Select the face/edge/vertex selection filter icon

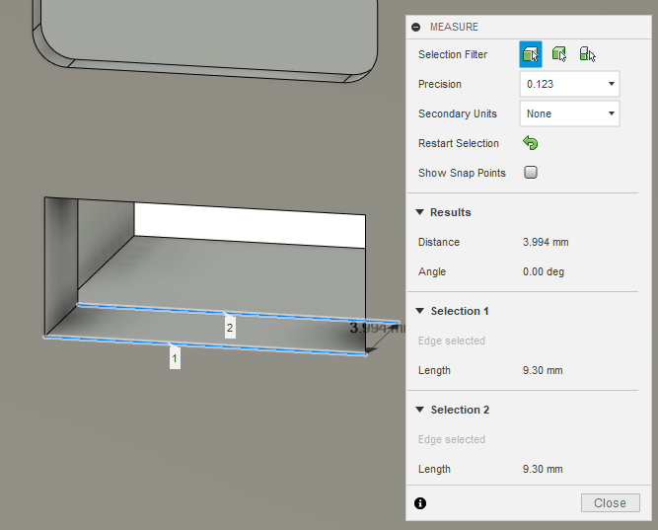point(531,54)
